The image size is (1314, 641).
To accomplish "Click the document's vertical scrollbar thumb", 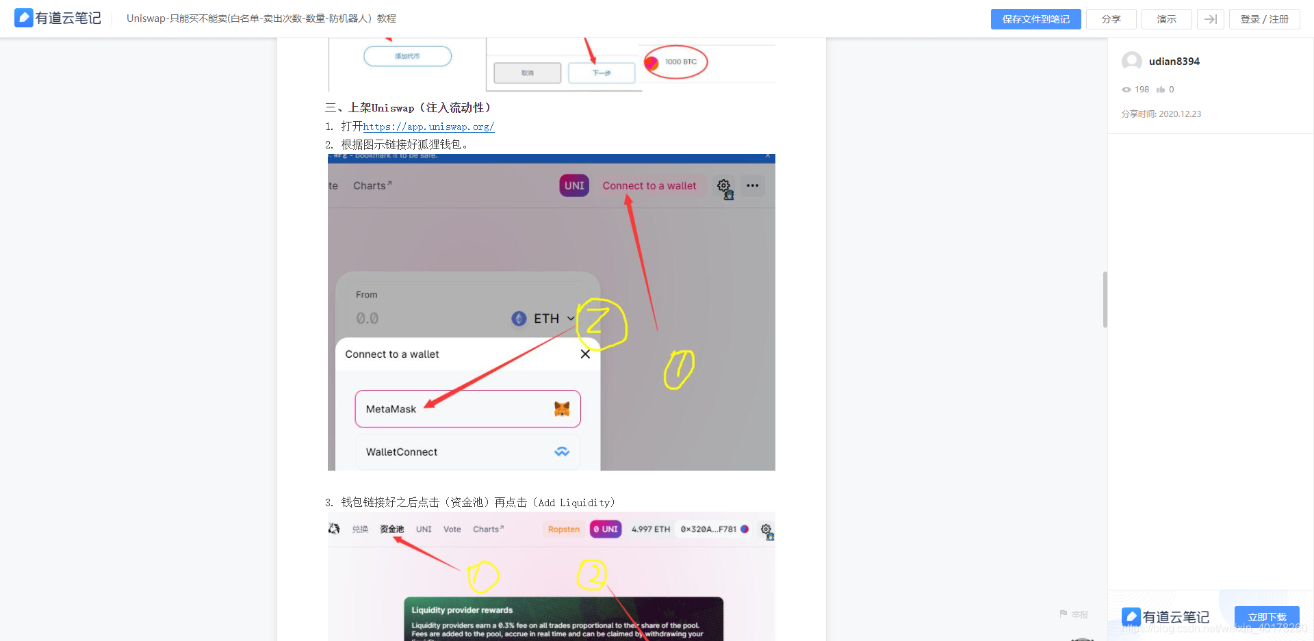I will click(1105, 300).
